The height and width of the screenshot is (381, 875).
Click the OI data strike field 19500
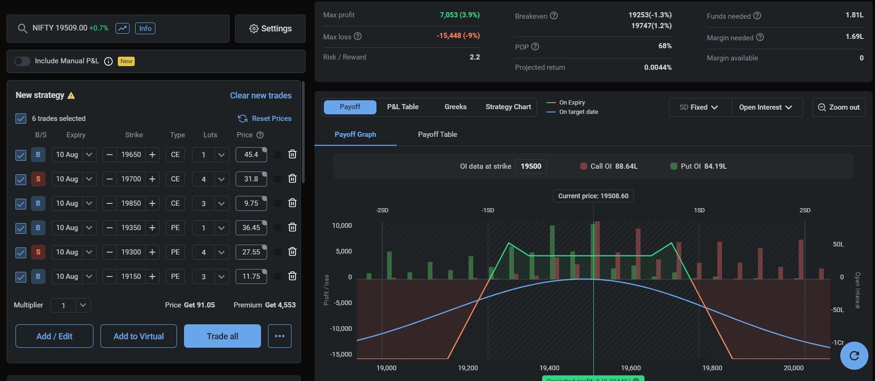coord(531,166)
